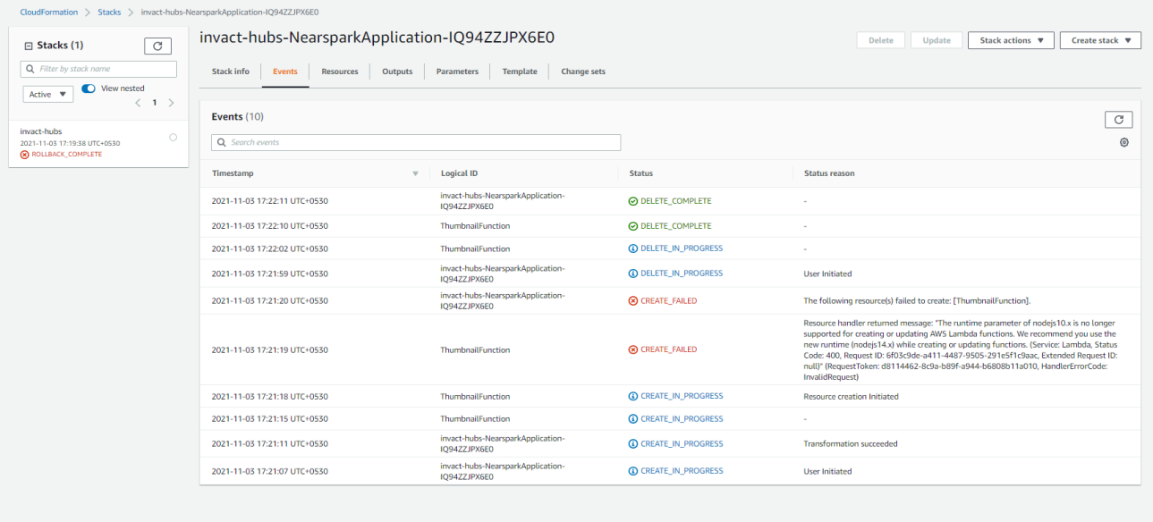Select the invact-hubs stack radio button

click(x=173, y=137)
